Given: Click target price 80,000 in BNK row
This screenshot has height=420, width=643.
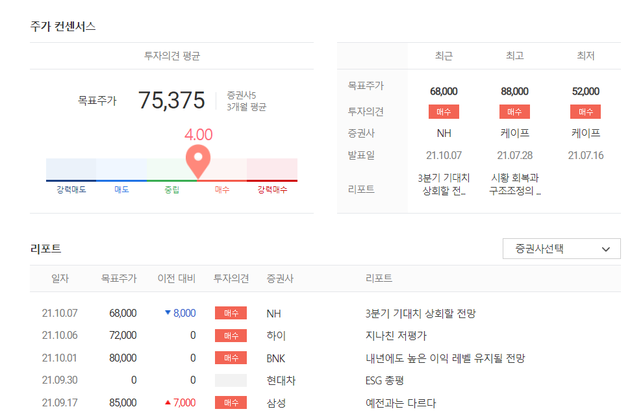Looking at the screenshot, I should (x=123, y=358).
